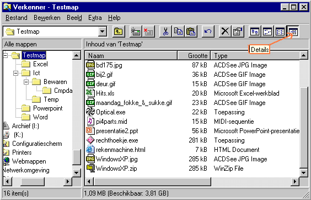Collapse the Testmap tree node
Image resolution: width=311 pixels, height=200 pixels.
pyautogui.click(x=6, y=55)
